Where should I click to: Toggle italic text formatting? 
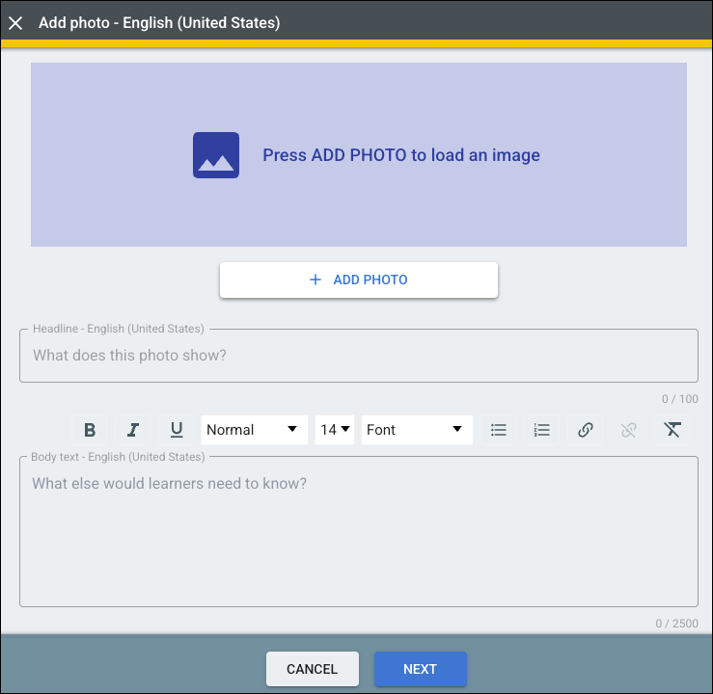tap(133, 430)
